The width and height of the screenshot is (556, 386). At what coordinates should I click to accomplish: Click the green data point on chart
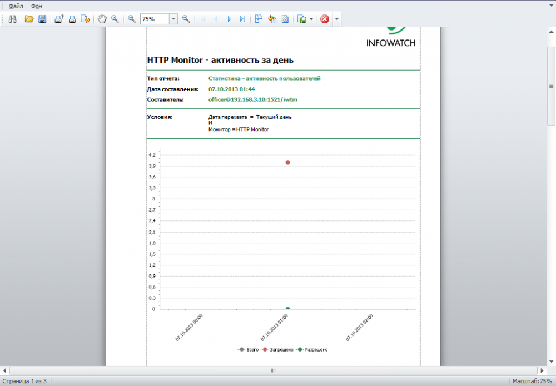287,308
